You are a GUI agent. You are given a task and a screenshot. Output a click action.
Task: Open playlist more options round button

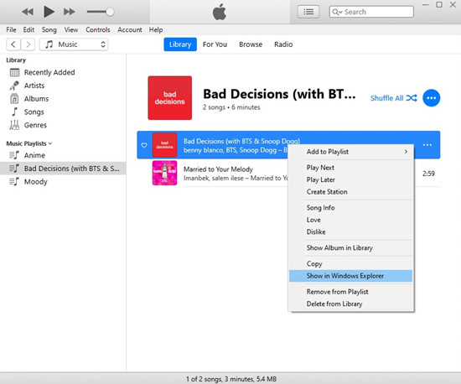click(x=432, y=98)
